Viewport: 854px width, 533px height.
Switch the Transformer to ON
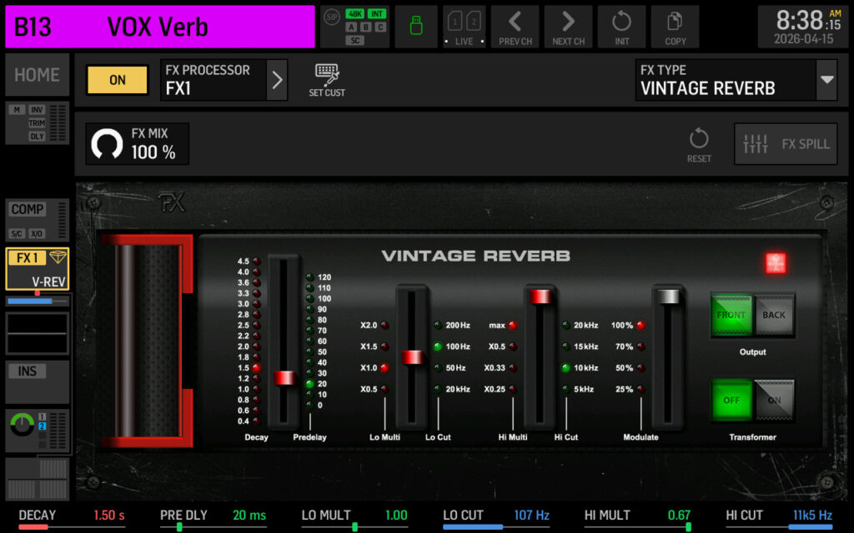point(774,401)
